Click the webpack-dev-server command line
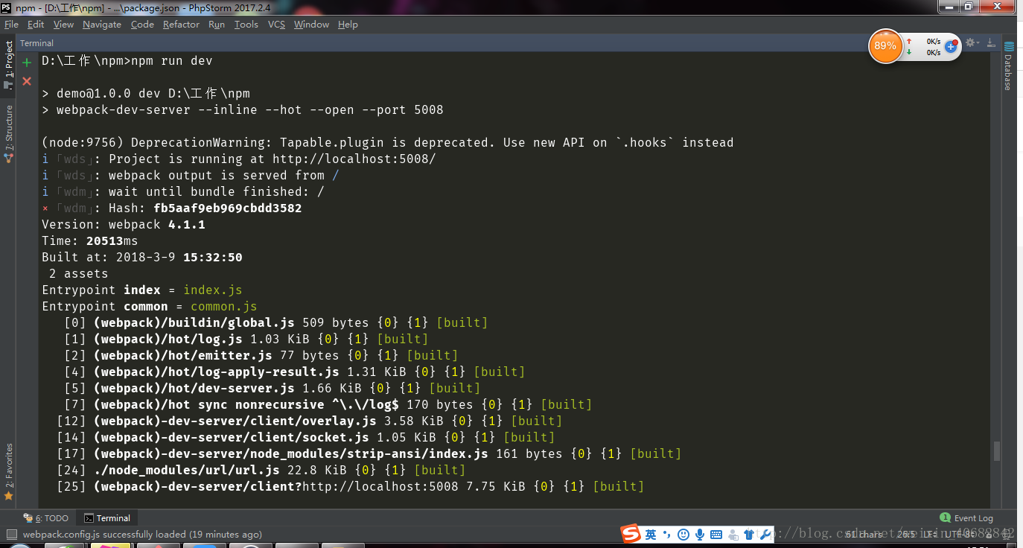 coord(243,109)
